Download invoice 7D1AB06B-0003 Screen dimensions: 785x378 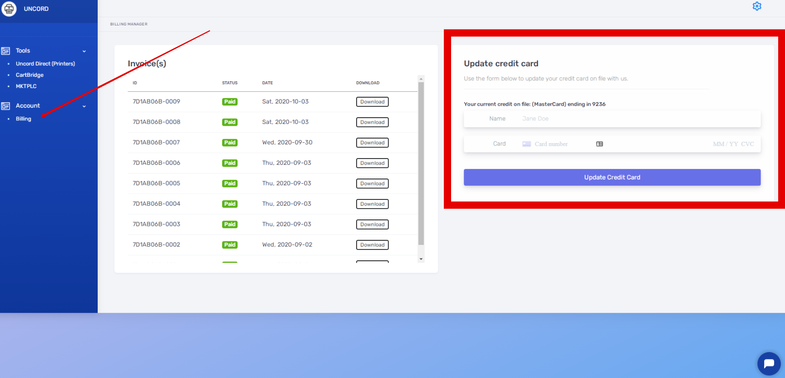pyautogui.click(x=373, y=224)
